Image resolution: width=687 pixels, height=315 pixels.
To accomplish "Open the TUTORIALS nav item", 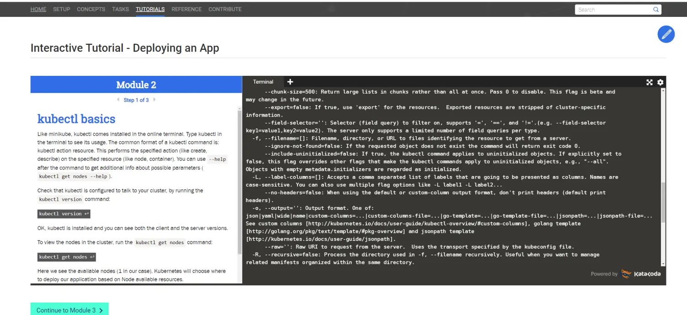I will 150,9.
